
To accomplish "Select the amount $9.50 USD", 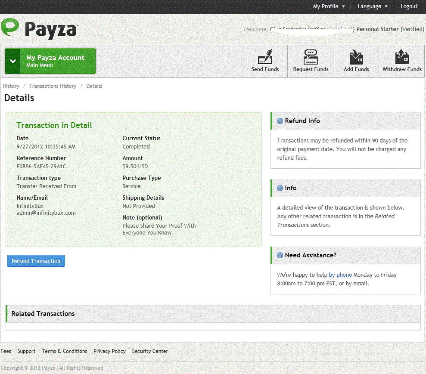I will [x=135, y=167].
